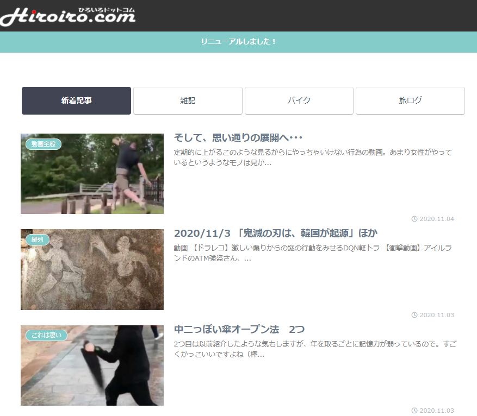Open article 中二っぽい傘オープン法 2つ
Image resolution: width=477 pixels, height=416 pixels.
(x=239, y=330)
